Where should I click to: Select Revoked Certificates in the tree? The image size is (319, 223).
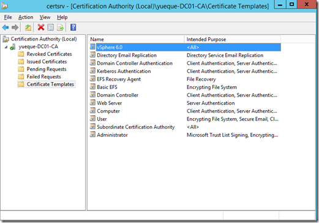[x=49, y=54]
